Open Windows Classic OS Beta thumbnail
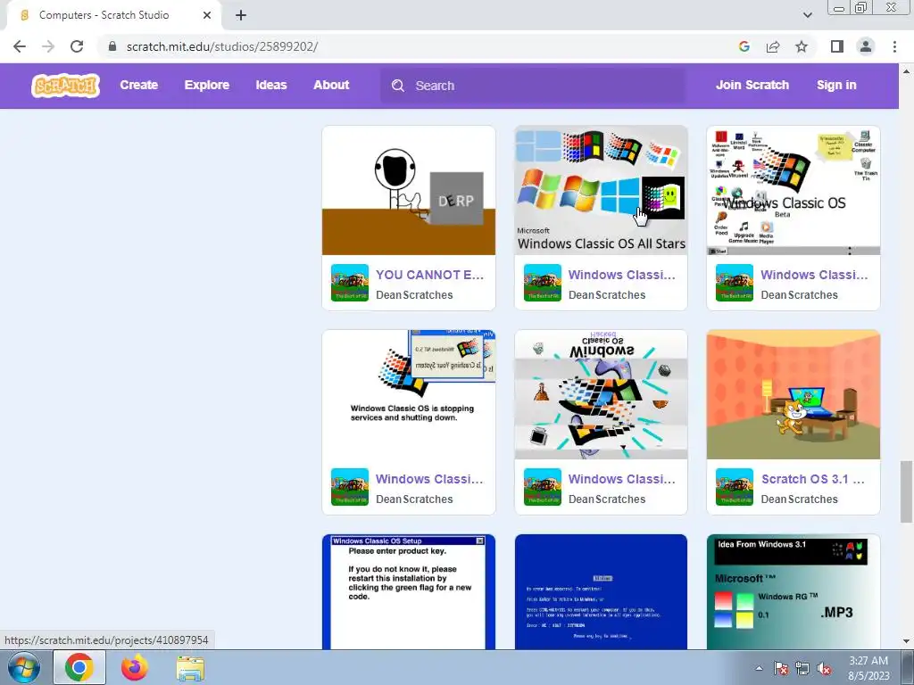914x685 pixels. 794,191
